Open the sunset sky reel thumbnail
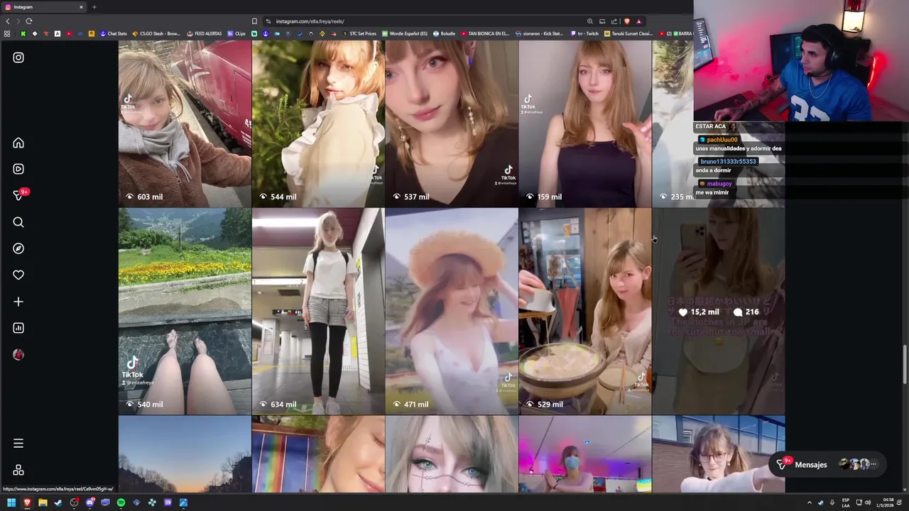Viewport: 909px width, 511px height. coord(185,454)
